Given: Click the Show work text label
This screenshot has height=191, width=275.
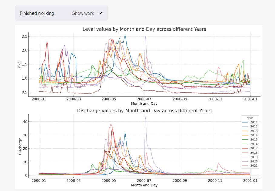Looking at the screenshot, I should [83, 13].
